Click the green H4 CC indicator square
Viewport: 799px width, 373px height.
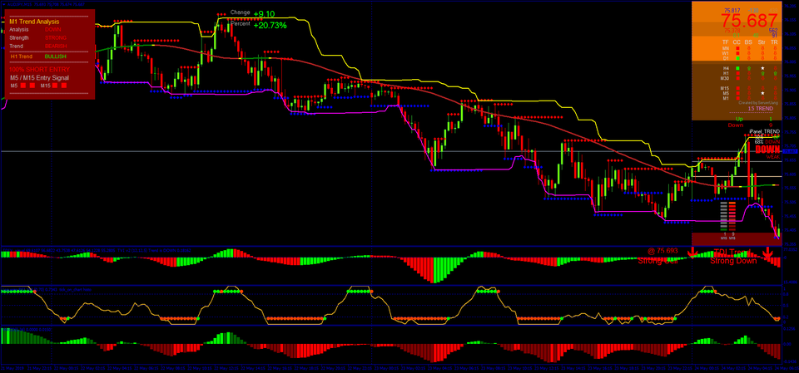point(737,67)
